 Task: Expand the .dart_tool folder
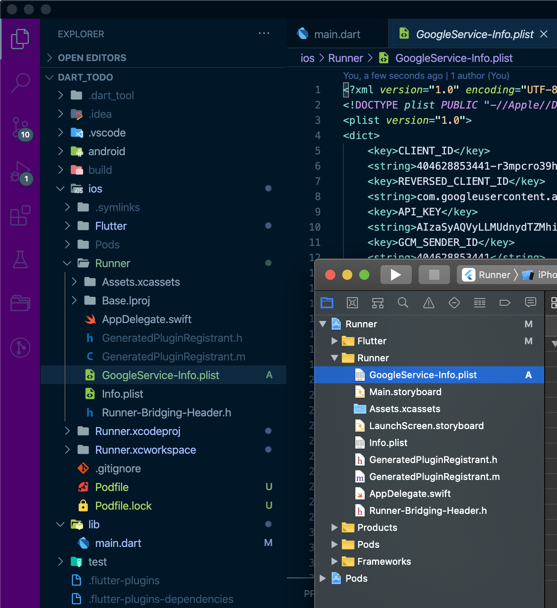pyautogui.click(x=163, y=95)
